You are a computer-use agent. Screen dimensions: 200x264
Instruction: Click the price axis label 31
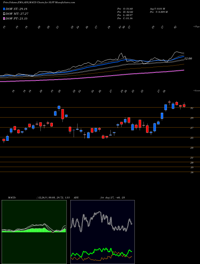coord(192,108)
